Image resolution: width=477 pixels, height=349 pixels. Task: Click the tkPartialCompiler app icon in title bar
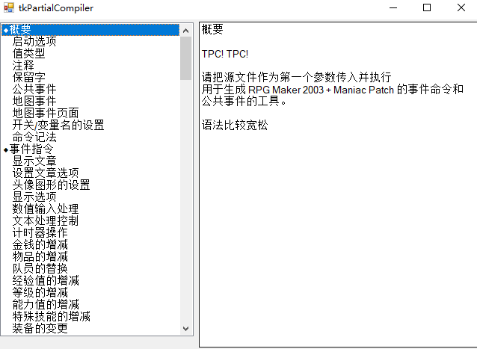(x=9, y=7)
